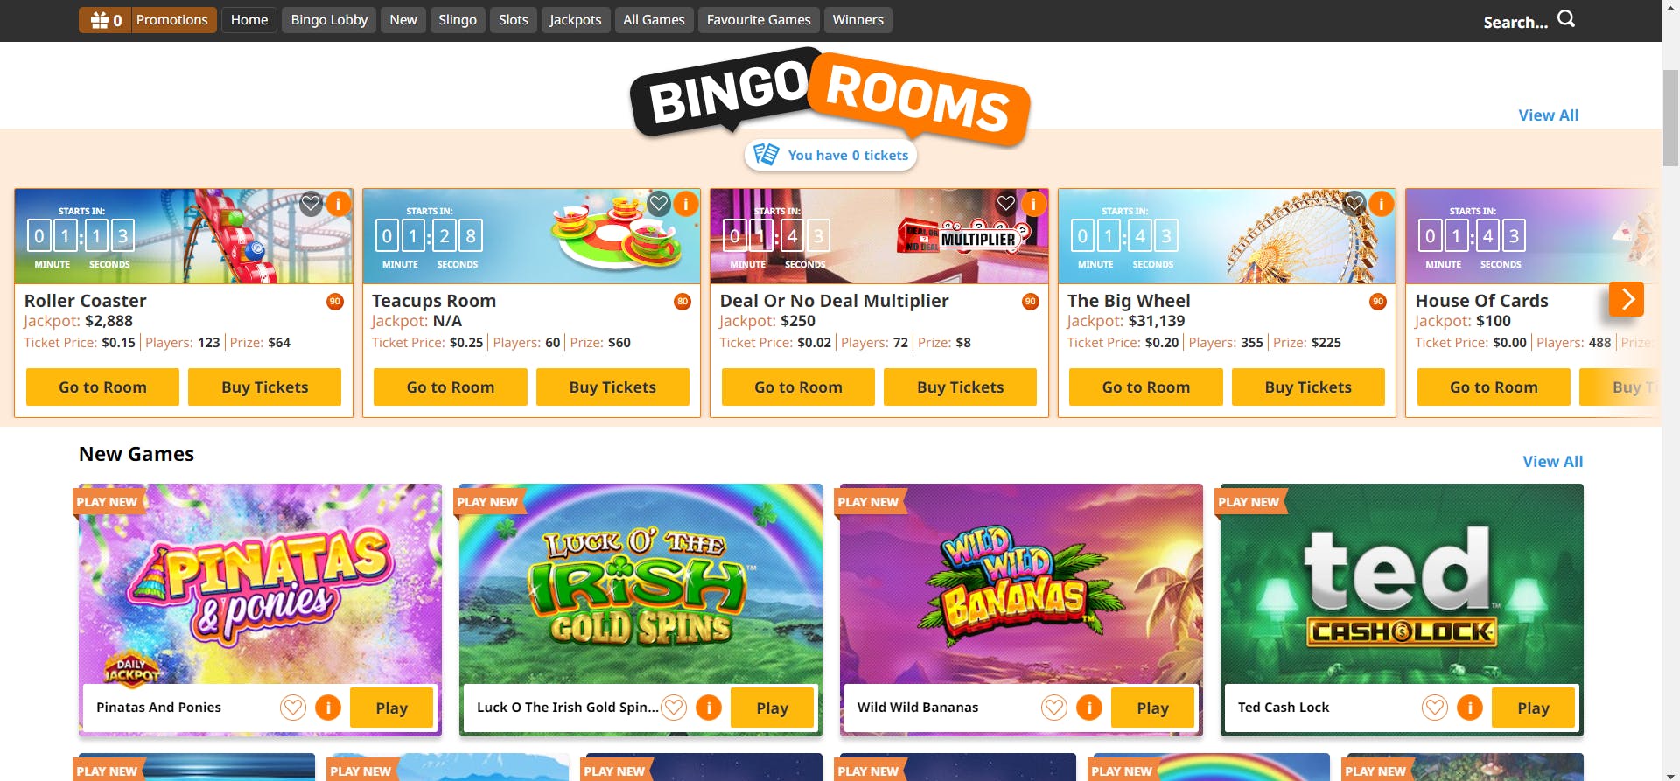Open the Ted Cash Lock game thumbnail

1402,584
